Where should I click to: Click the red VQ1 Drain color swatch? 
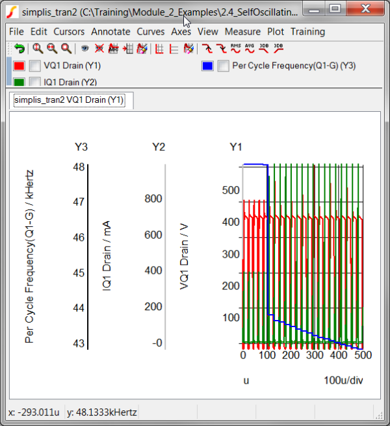(19, 66)
